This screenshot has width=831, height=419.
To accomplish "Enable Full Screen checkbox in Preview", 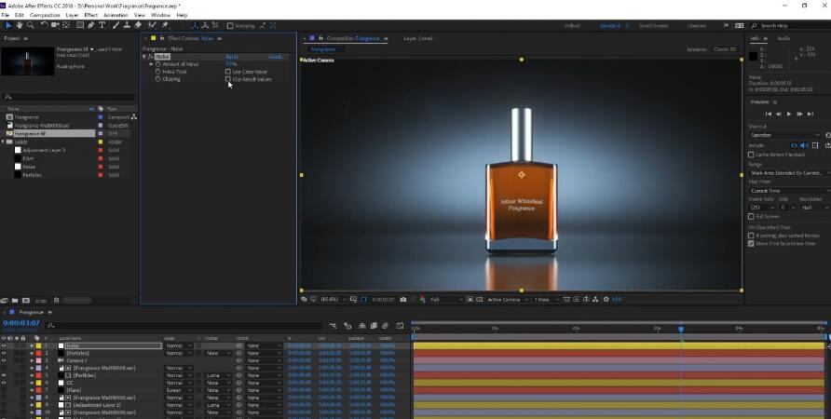I will 751,216.
